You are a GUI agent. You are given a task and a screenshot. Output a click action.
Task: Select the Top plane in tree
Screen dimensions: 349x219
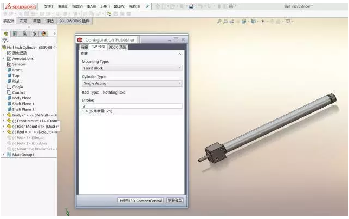[x=14, y=76]
